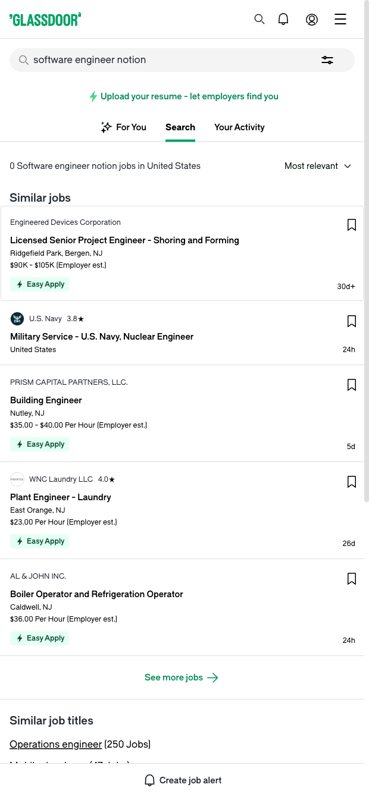Click Create job alert button

(183, 780)
